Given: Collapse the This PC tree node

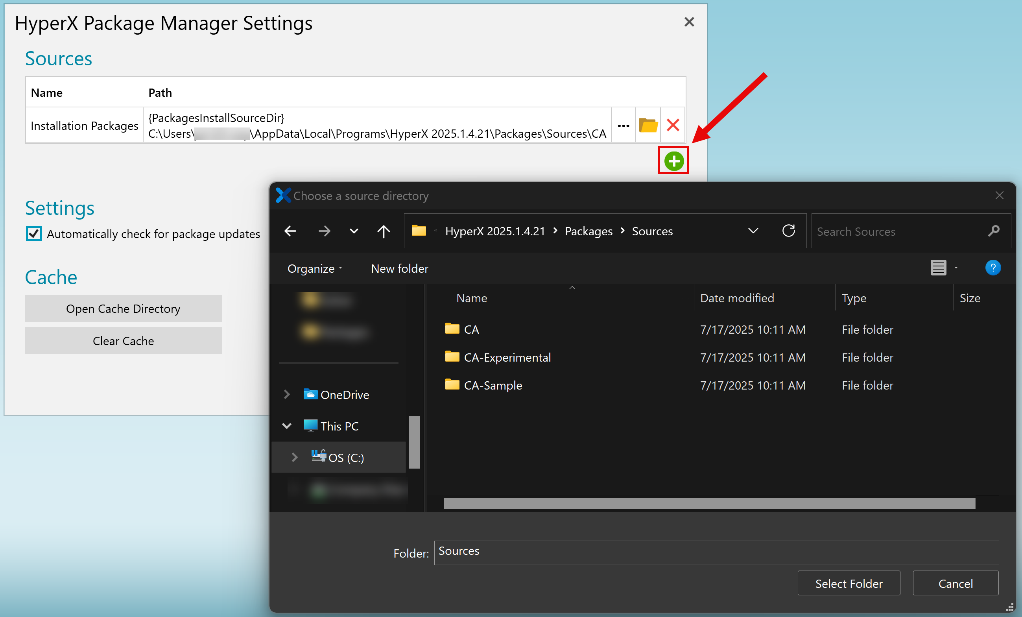Looking at the screenshot, I should click(x=287, y=426).
